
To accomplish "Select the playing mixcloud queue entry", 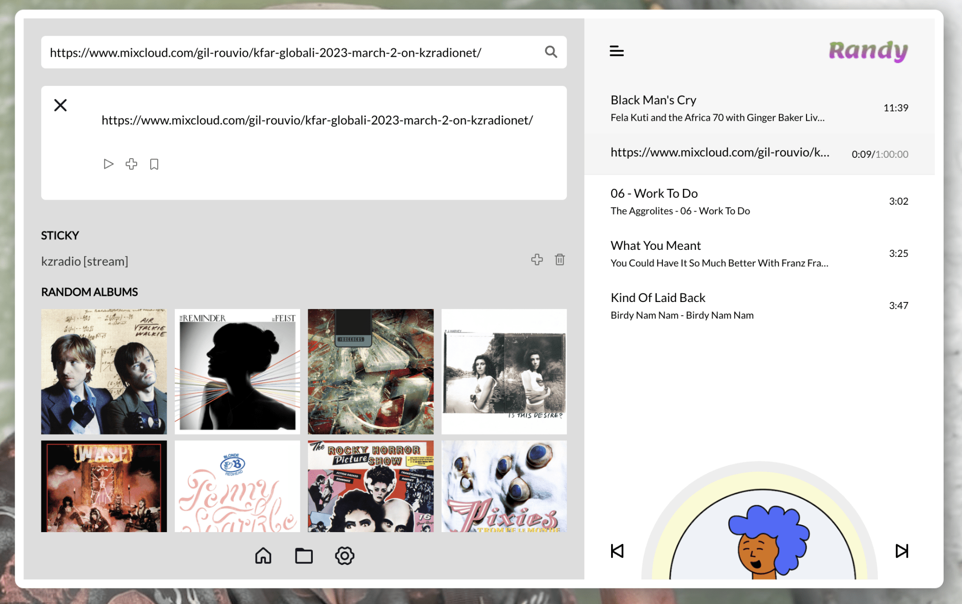I will point(760,153).
